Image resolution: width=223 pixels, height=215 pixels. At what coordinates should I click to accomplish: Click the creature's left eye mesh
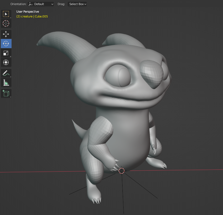[x=118, y=76]
